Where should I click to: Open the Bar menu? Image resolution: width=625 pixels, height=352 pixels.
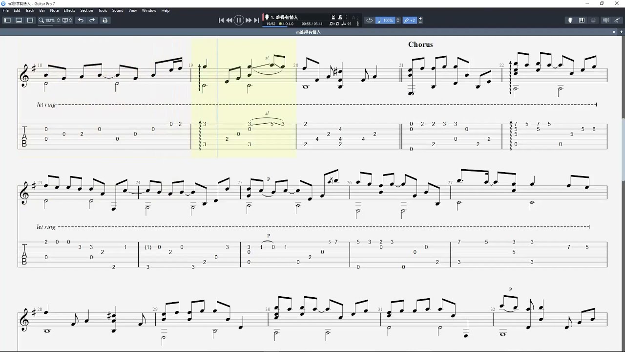[42, 10]
